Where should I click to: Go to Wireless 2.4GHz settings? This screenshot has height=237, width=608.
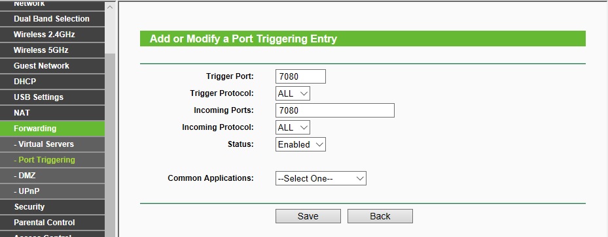52,35
